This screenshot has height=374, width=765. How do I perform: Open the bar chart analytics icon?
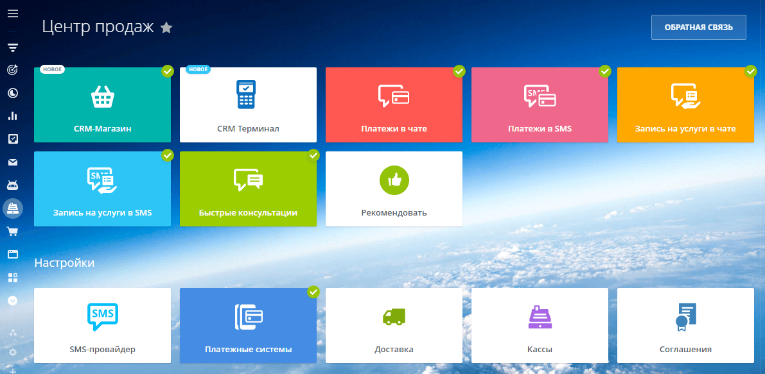[x=13, y=116]
